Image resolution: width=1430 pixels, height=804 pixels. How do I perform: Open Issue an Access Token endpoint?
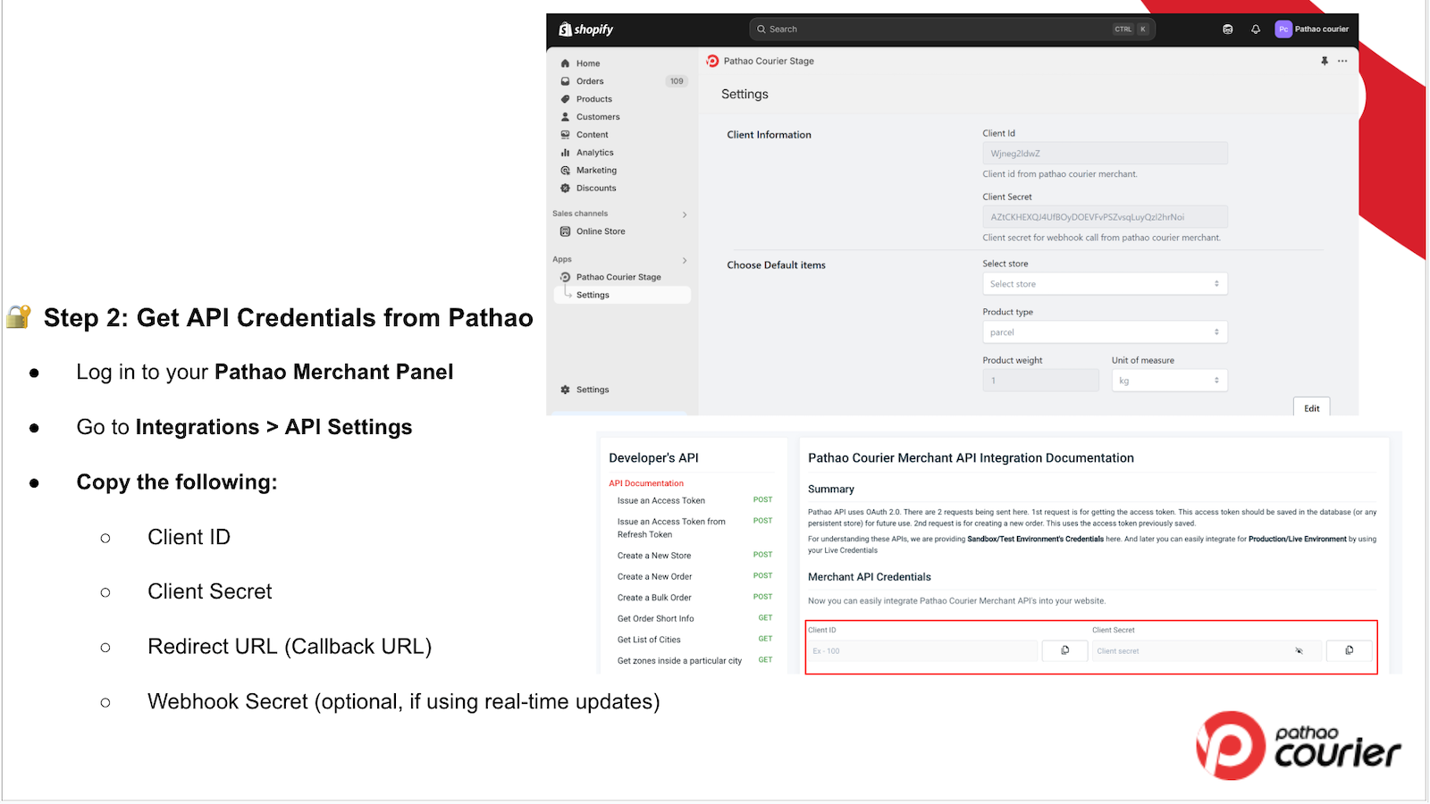(661, 500)
